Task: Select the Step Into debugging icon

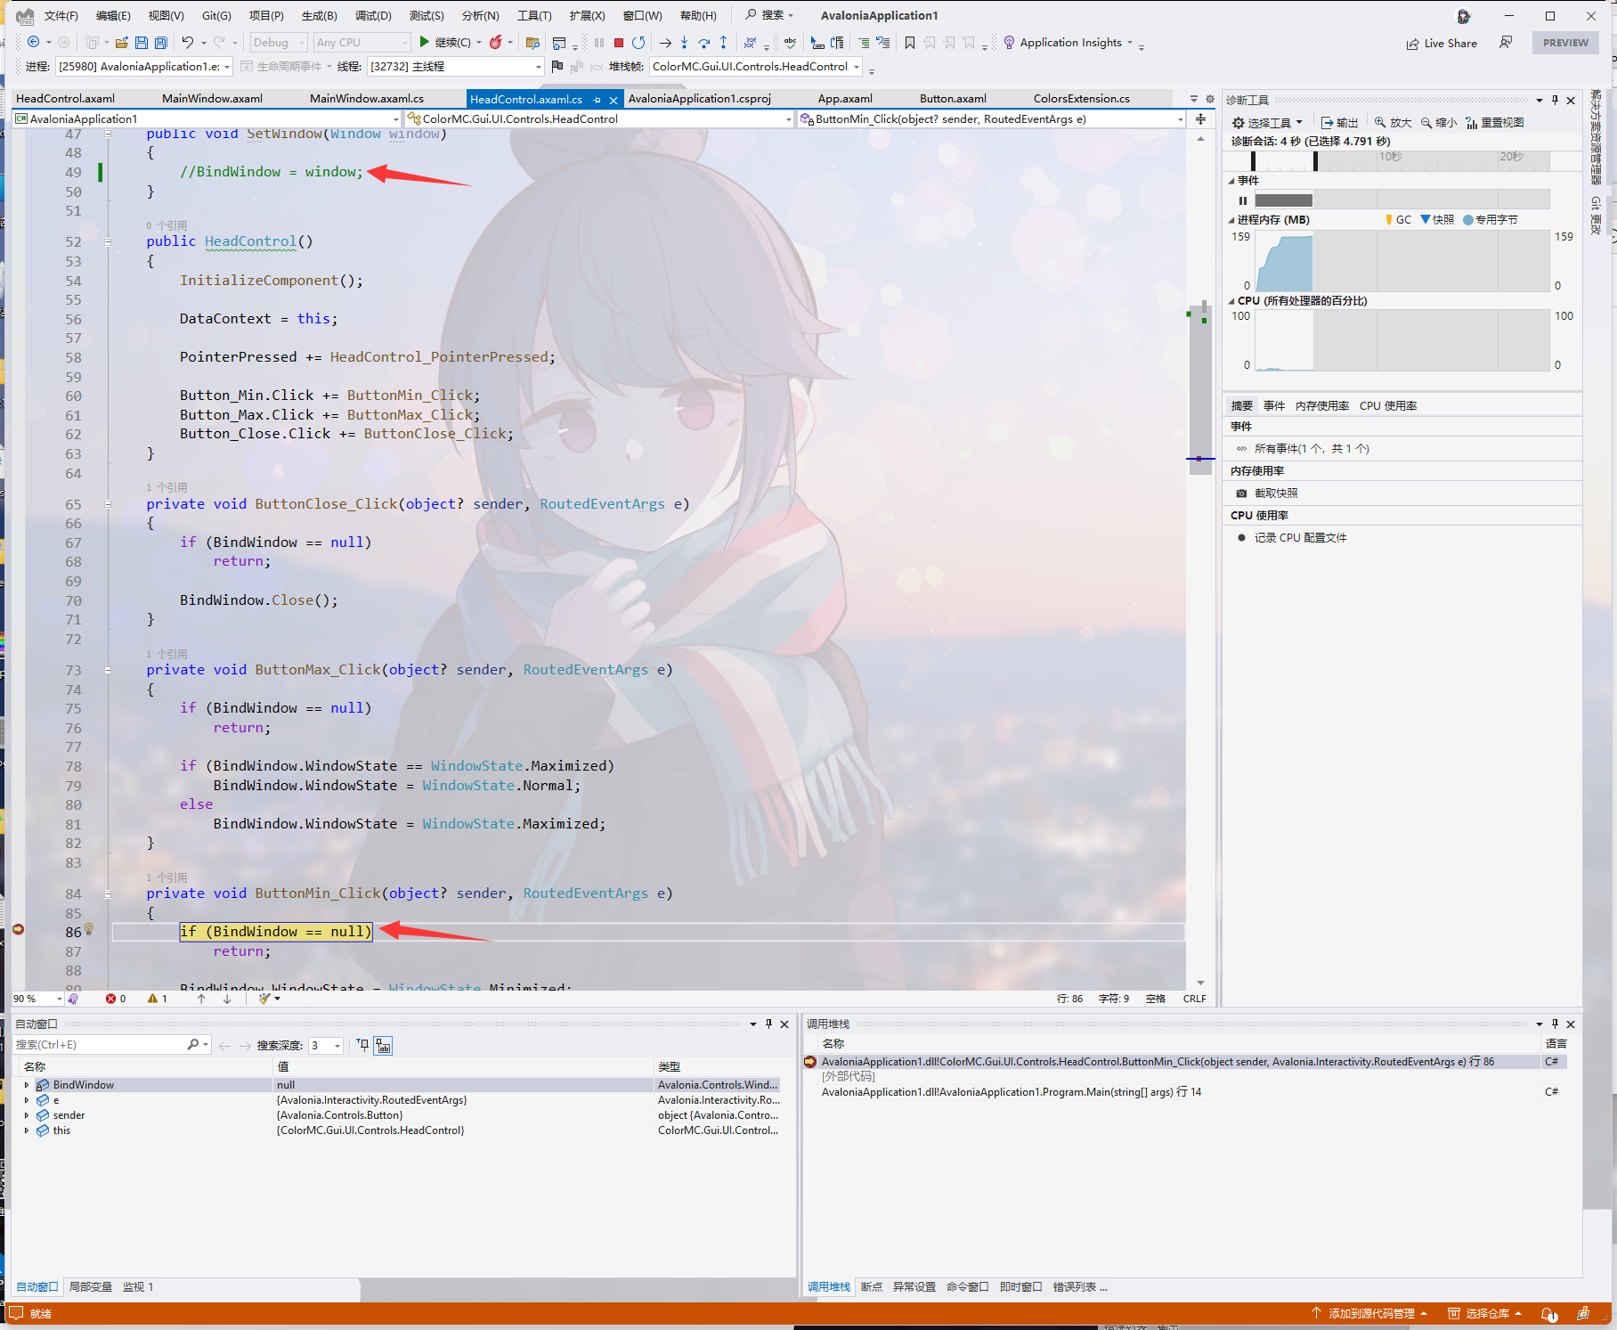Action: [684, 42]
